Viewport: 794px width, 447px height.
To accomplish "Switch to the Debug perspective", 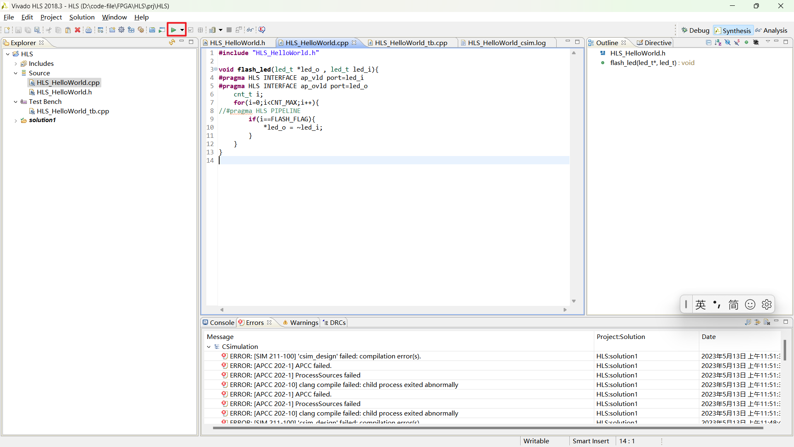I will tap(695, 30).
